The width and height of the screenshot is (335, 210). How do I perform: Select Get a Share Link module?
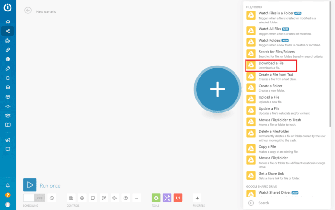click(286, 176)
